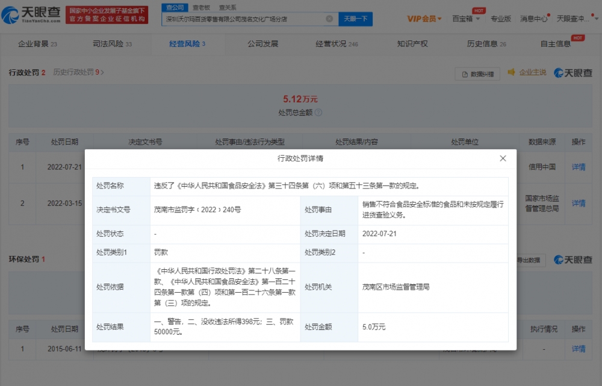The width and height of the screenshot is (602, 386).
Task: Click the 处罚名称 violation text in the dialog
Action: pos(287,186)
